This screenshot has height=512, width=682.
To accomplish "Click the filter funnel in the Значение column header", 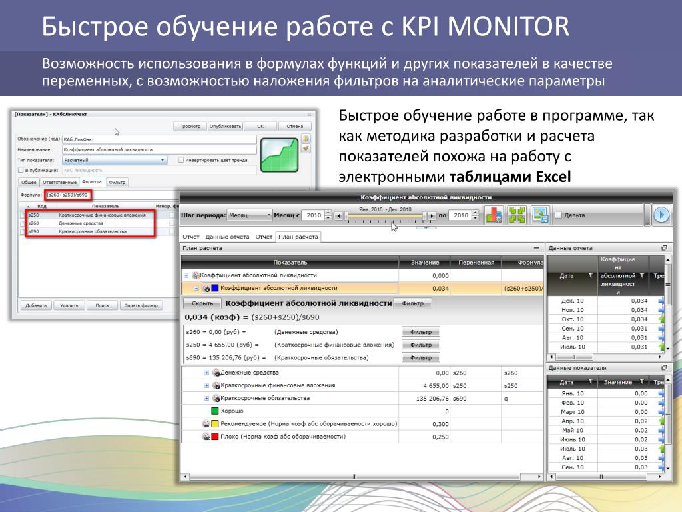I will (x=641, y=382).
